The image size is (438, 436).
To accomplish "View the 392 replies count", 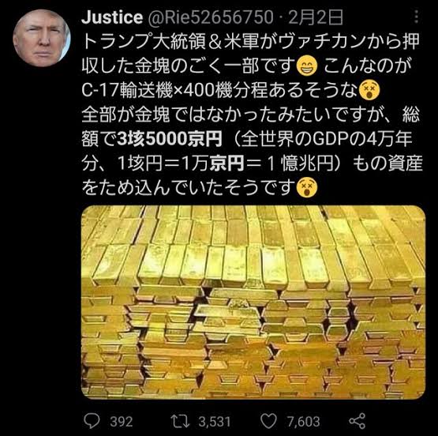I will tap(121, 422).
